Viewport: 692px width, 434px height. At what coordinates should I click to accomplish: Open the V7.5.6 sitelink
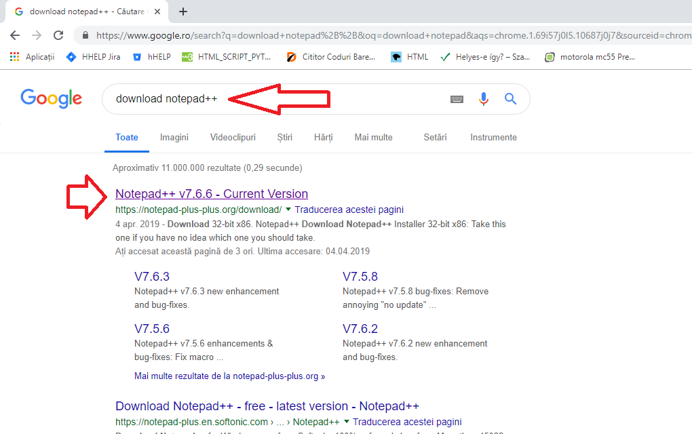point(152,329)
